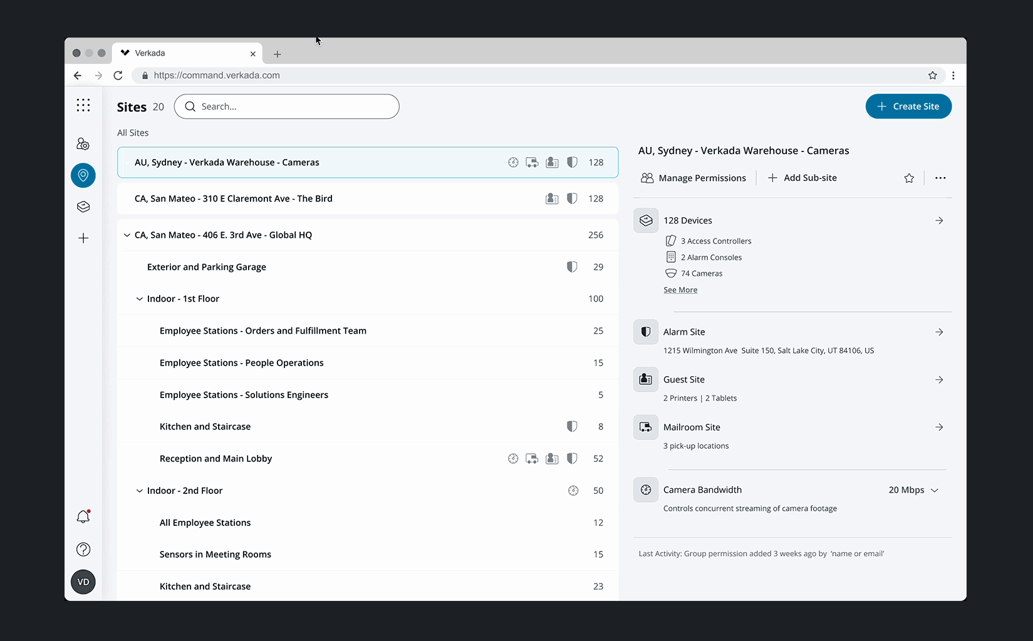Click shield icon in 1st Floor Kitchen and Staircase row
The width and height of the screenshot is (1033, 641).
pyautogui.click(x=572, y=426)
